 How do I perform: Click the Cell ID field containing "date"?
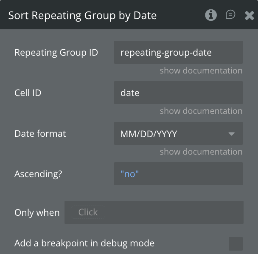pos(178,93)
